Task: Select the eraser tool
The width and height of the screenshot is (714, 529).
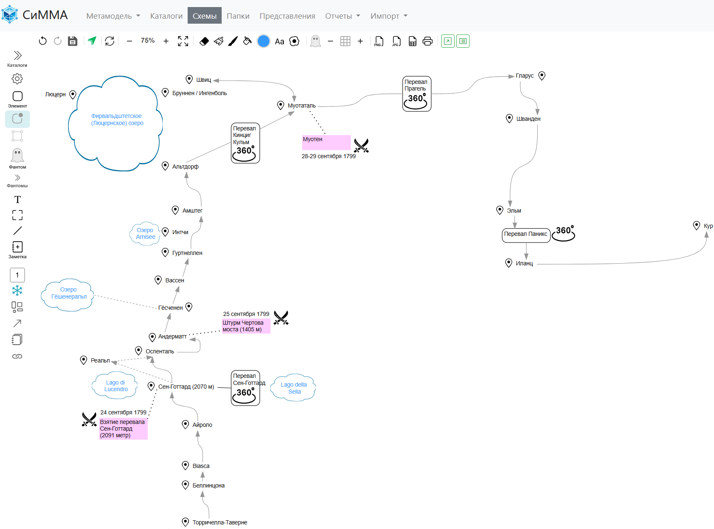Action: [x=204, y=41]
